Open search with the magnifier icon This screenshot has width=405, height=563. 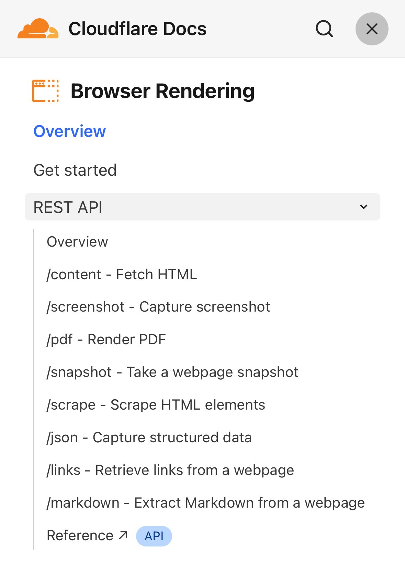pos(324,29)
